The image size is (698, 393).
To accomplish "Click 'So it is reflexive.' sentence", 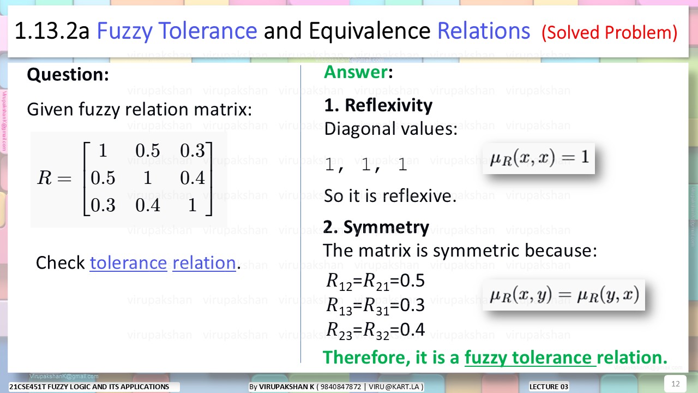I will coord(390,195).
